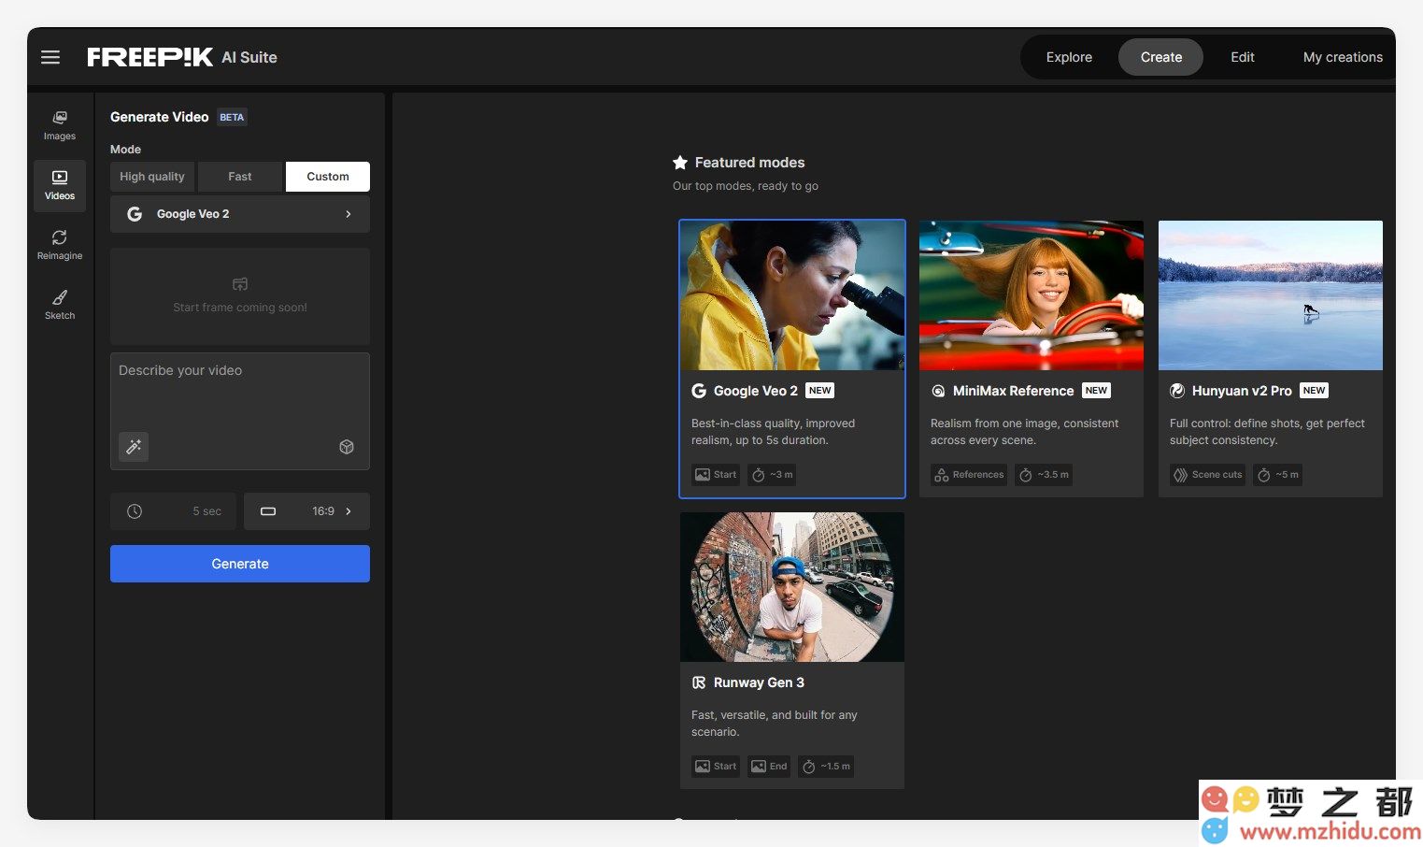The image size is (1423, 847).
Task: Click the Google Veo 2 card title
Action: coord(756,391)
